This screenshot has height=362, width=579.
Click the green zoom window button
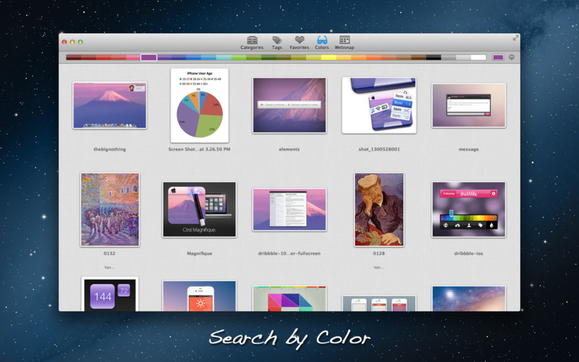[80, 43]
